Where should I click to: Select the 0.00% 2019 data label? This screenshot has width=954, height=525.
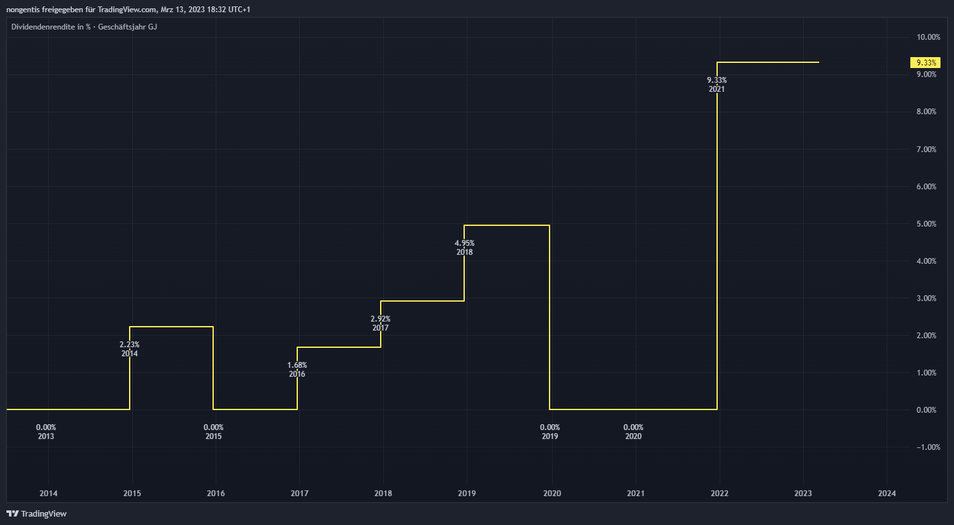[550, 432]
